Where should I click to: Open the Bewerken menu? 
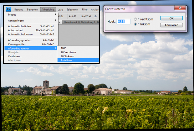click(x=33, y=9)
